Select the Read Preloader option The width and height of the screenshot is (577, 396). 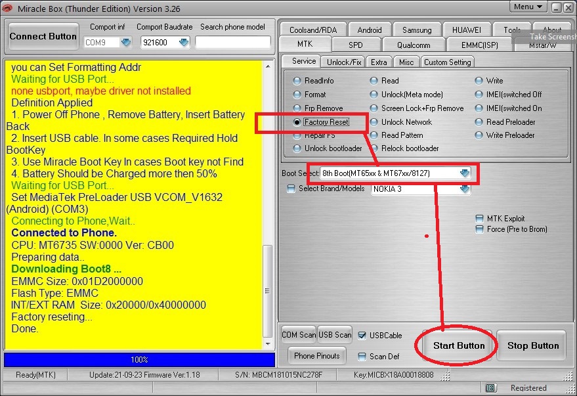coord(479,122)
